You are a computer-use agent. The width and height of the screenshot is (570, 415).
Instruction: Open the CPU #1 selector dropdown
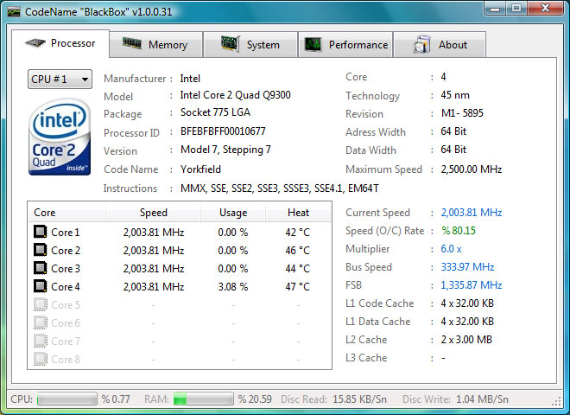click(60, 79)
